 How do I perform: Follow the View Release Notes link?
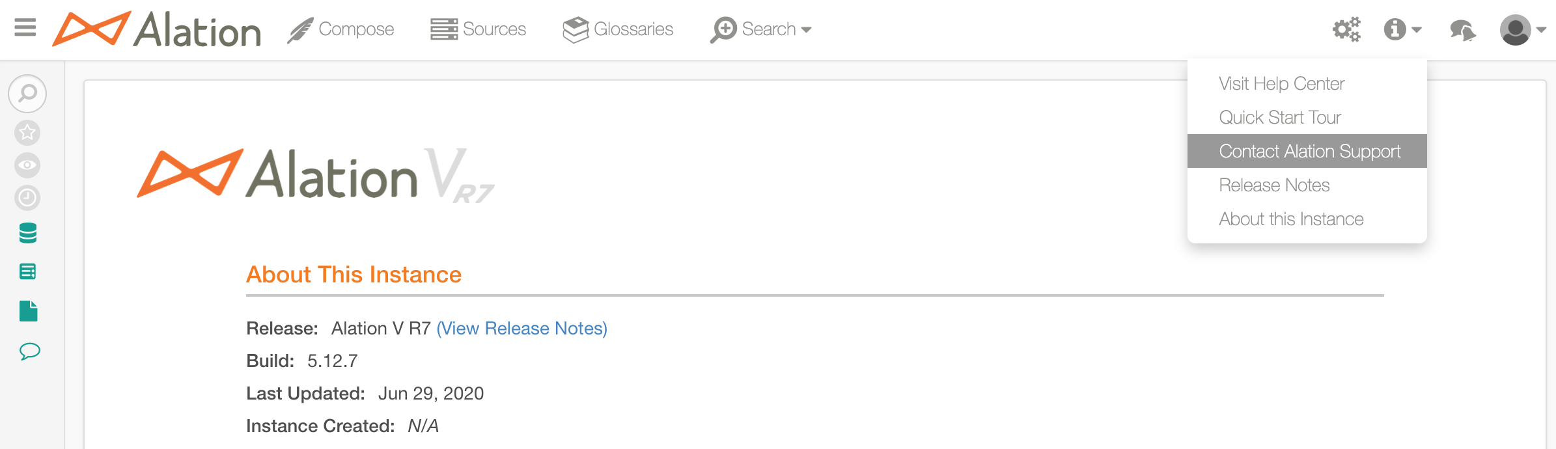521,329
